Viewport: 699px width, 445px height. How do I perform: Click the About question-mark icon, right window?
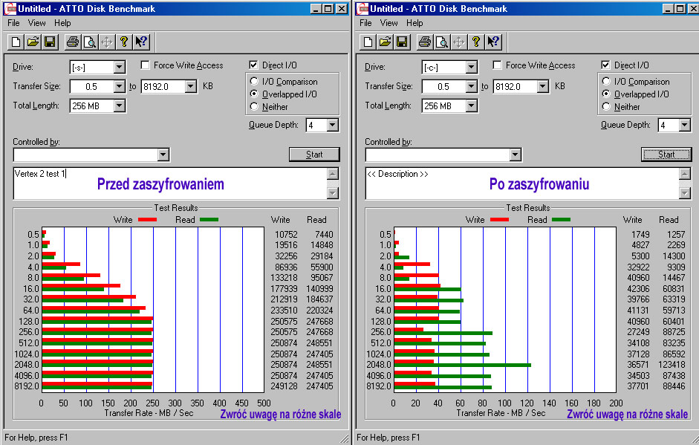476,42
